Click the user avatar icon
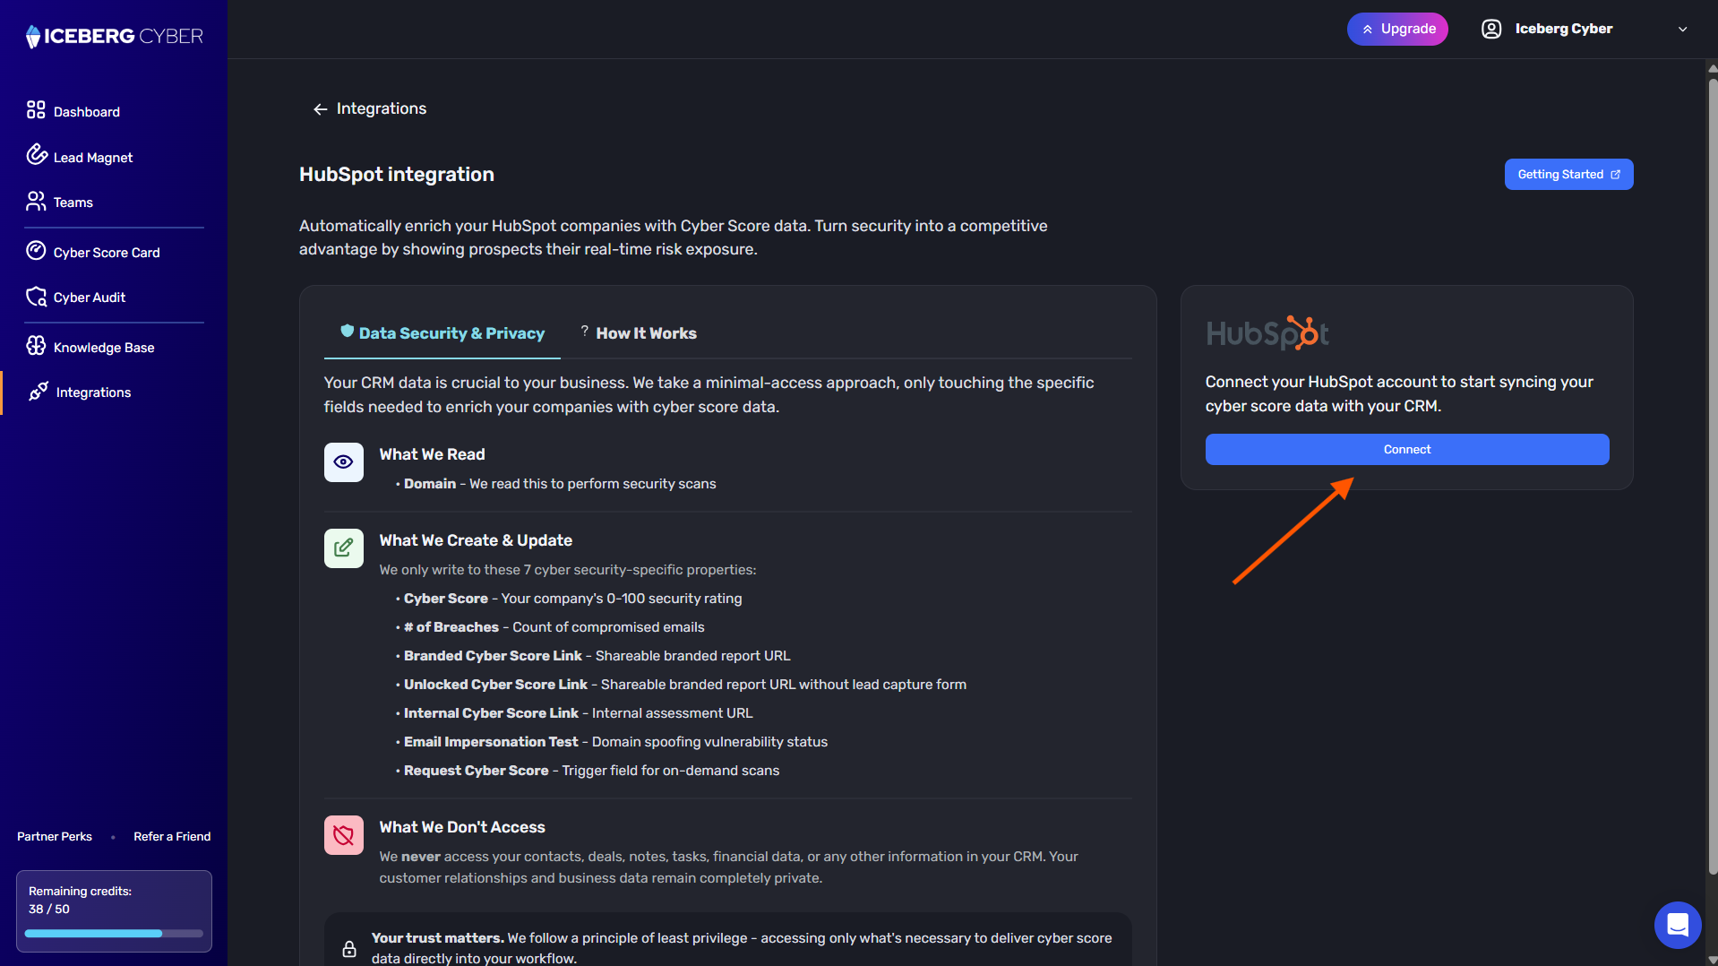Screen dimensions: 1718x966 click(1491, 29)
